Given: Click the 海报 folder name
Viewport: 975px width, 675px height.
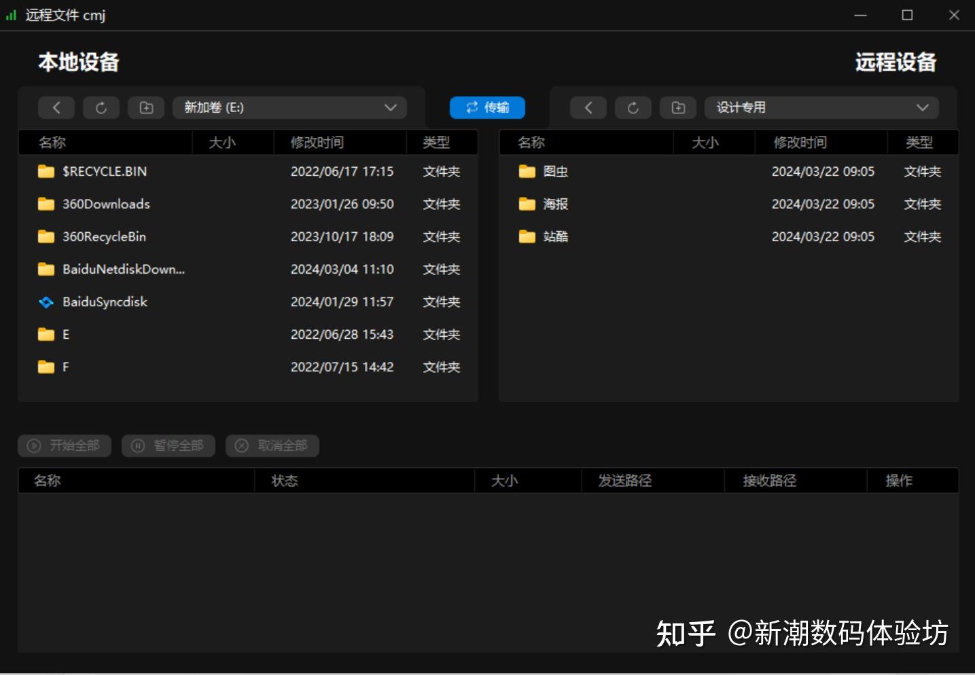Looking at the screenshot, I should point(556,204).
